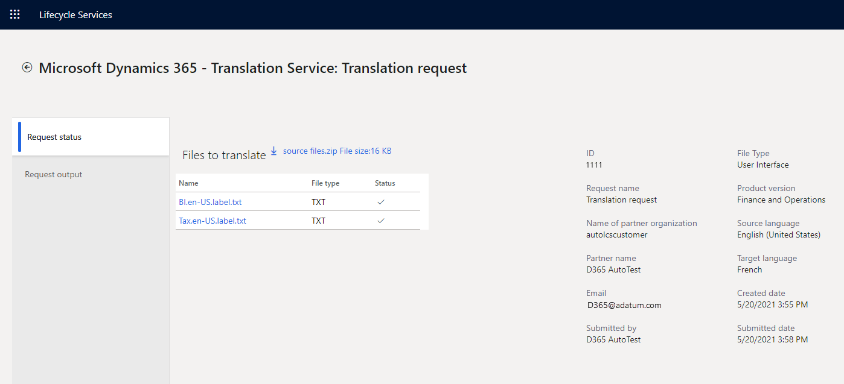Viewport: 844px width, 384px height.
Task: Click the download icon beside source files.zip
Action: click(273, 151)
